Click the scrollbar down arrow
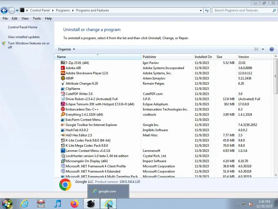The width and height of the screenshot is (278, 209). point(276,175)
